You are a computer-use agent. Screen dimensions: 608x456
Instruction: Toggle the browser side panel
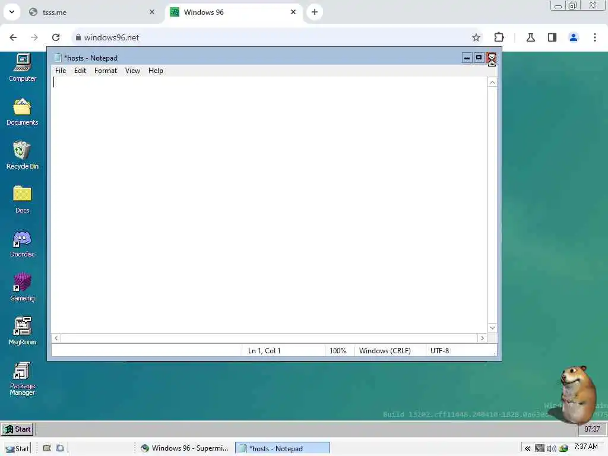[x=552, y=37]
